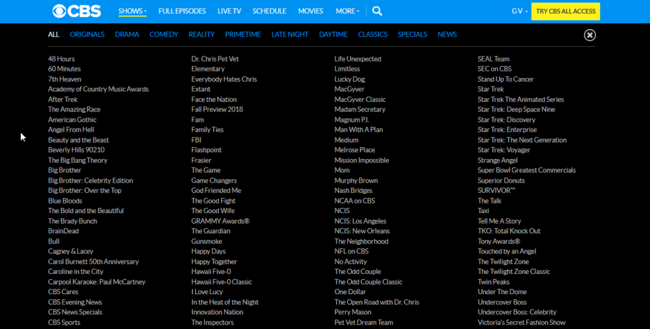Open SEAL Team

[x=493, y=59]
